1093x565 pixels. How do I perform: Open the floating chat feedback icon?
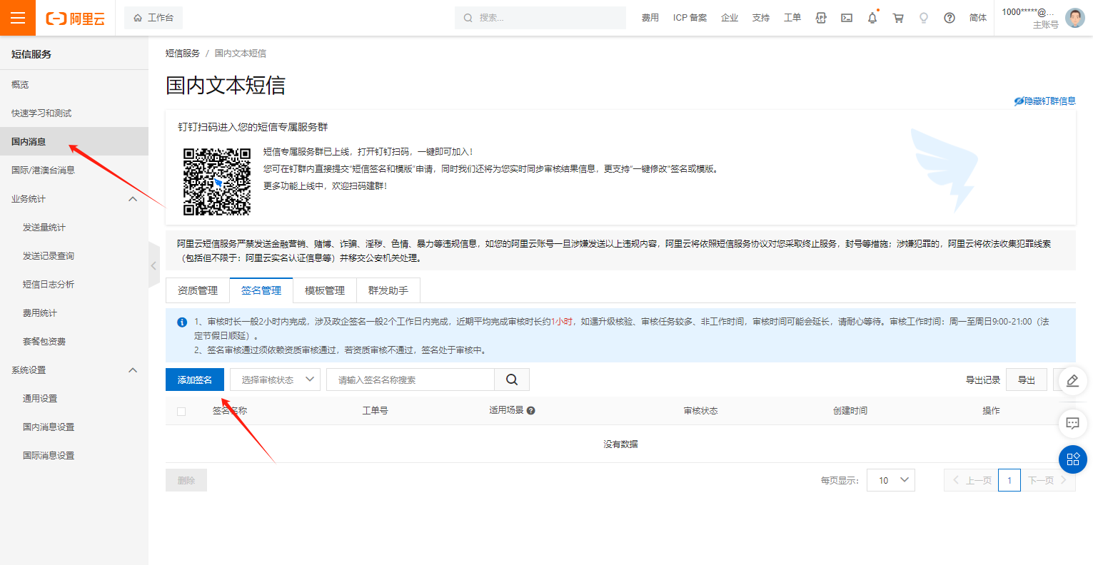coord(1072,423)
